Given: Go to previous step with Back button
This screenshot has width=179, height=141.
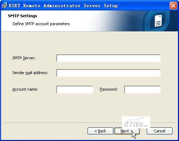Looking at the screenshot, I should tap(100, 131).
